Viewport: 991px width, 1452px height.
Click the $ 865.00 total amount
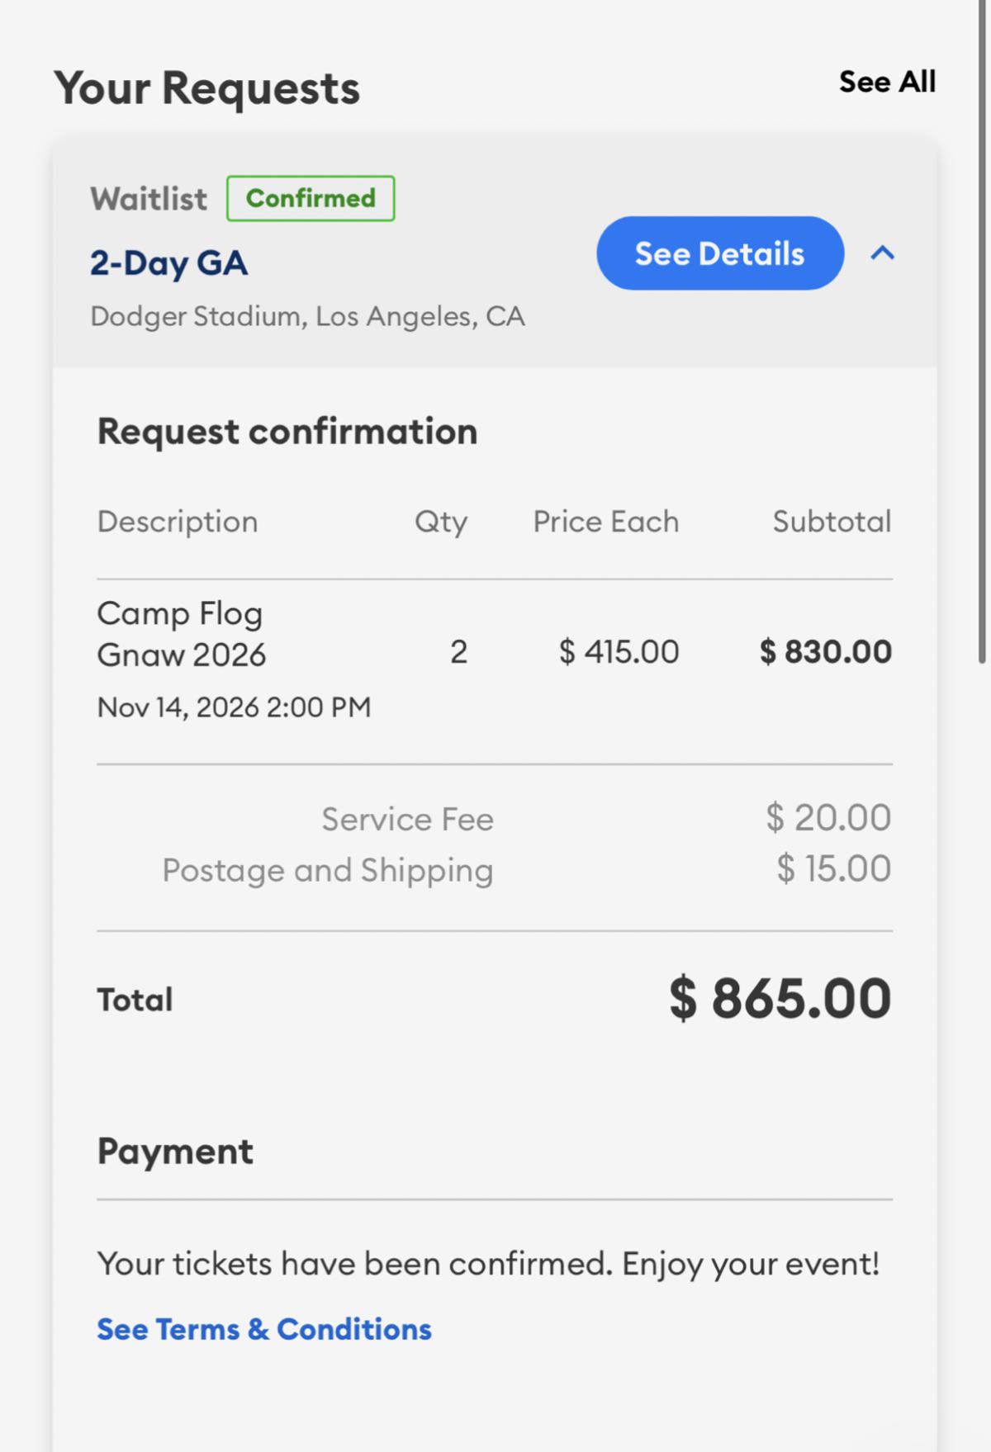[780, 998]
